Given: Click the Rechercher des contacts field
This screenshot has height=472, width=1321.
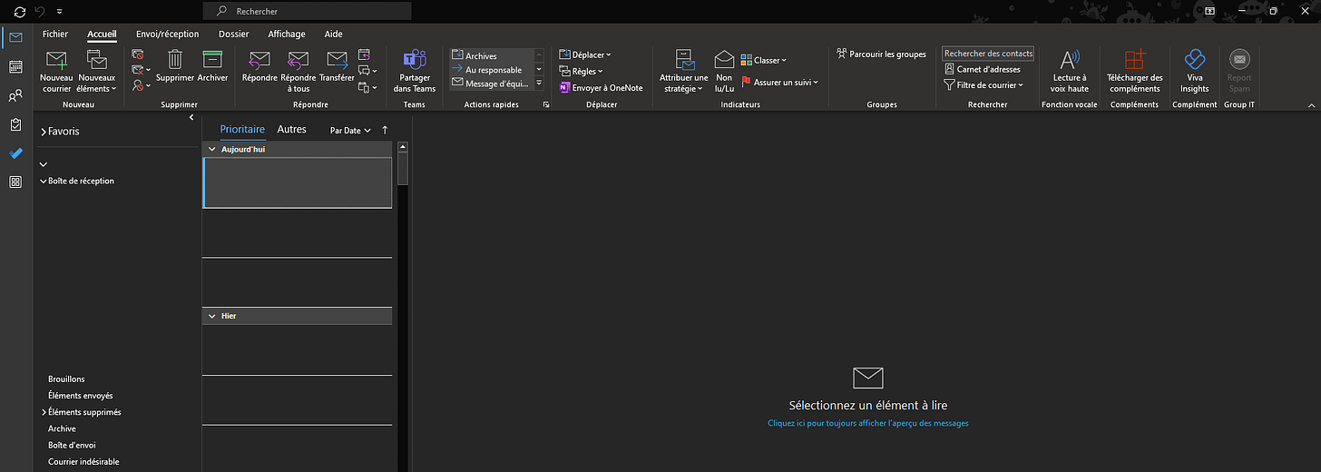Looking at the screenshot, I should click(x=988, y=54).
